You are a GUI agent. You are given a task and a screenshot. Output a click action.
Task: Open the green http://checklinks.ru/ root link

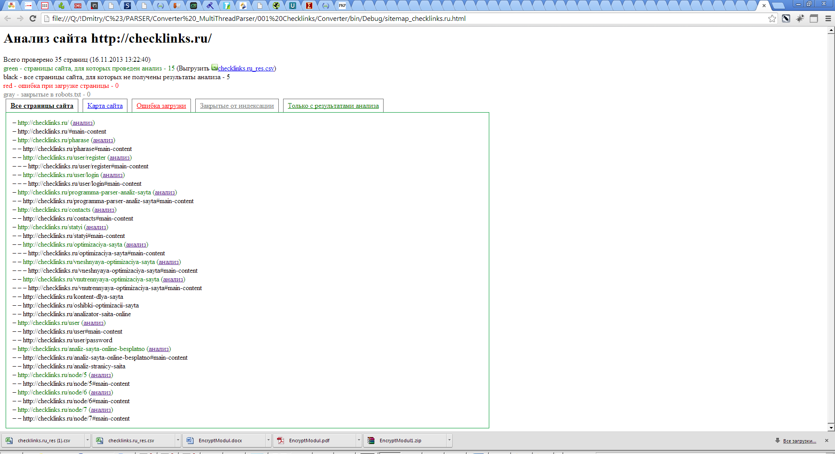click(43, 123)
